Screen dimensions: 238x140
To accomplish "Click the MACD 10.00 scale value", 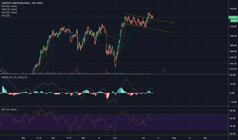I will pos(233,84).
